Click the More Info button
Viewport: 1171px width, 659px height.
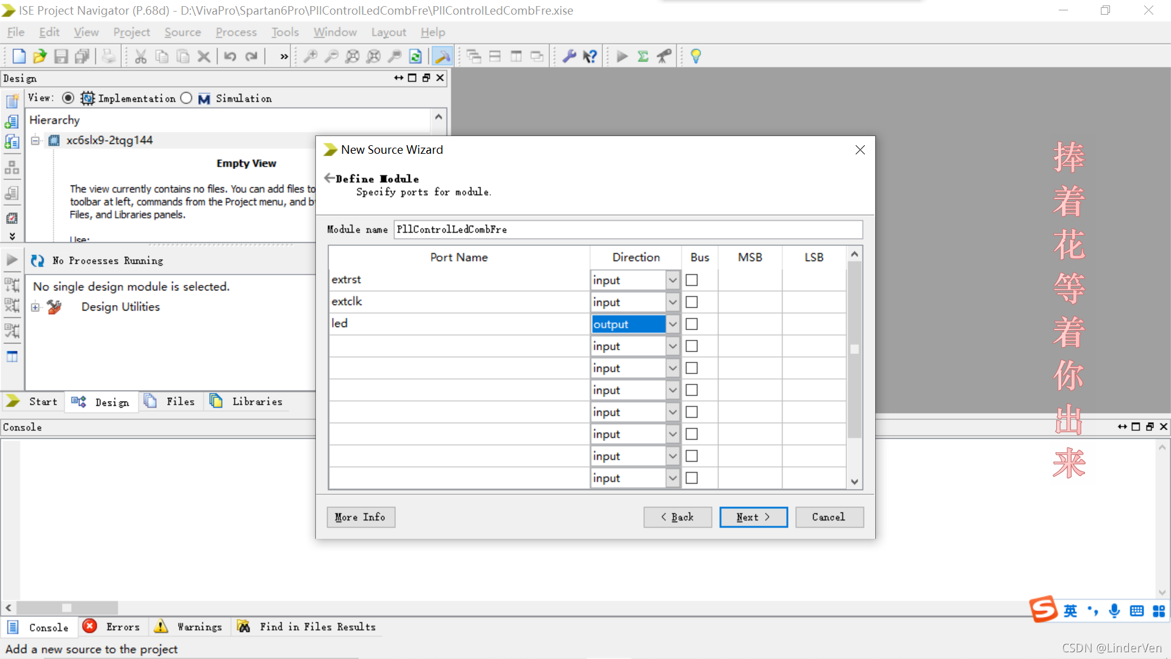click(360, 517)
